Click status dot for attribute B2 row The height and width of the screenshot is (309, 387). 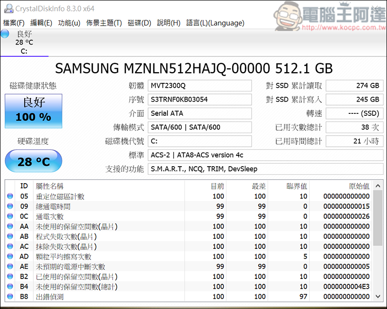10,277
